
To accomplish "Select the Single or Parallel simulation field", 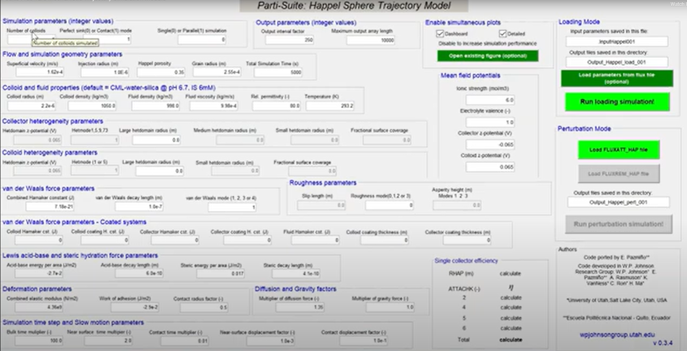I will (x=202, y=40).
